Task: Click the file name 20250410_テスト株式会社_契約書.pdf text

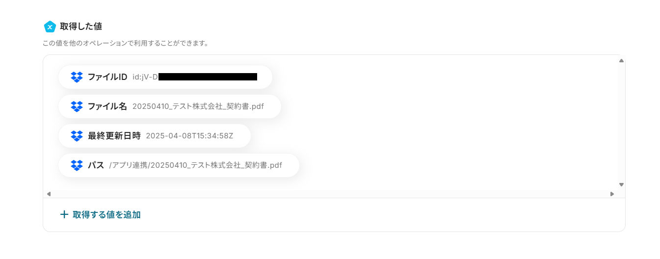Action: pos(198,106)
